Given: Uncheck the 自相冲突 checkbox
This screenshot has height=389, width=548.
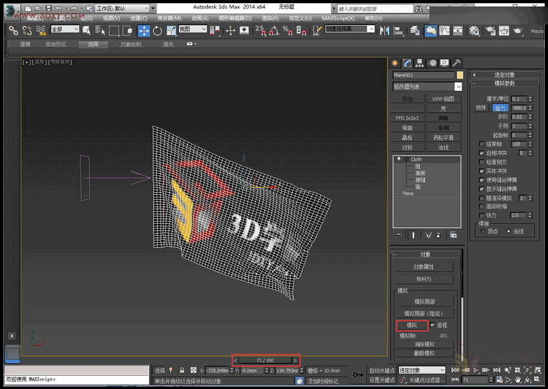Looking at the screenshot, I should click(482, 153).
